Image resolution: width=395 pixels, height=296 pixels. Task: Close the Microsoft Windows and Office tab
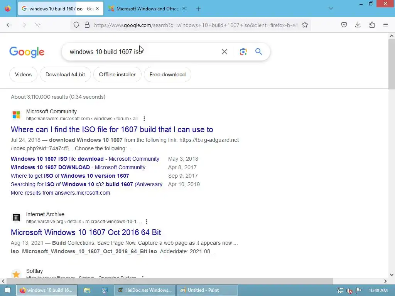click(x=184, y=8)
